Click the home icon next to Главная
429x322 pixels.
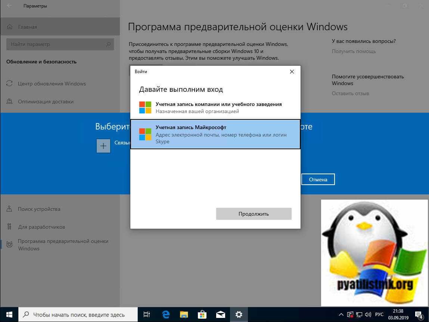(x=10, y=27)
